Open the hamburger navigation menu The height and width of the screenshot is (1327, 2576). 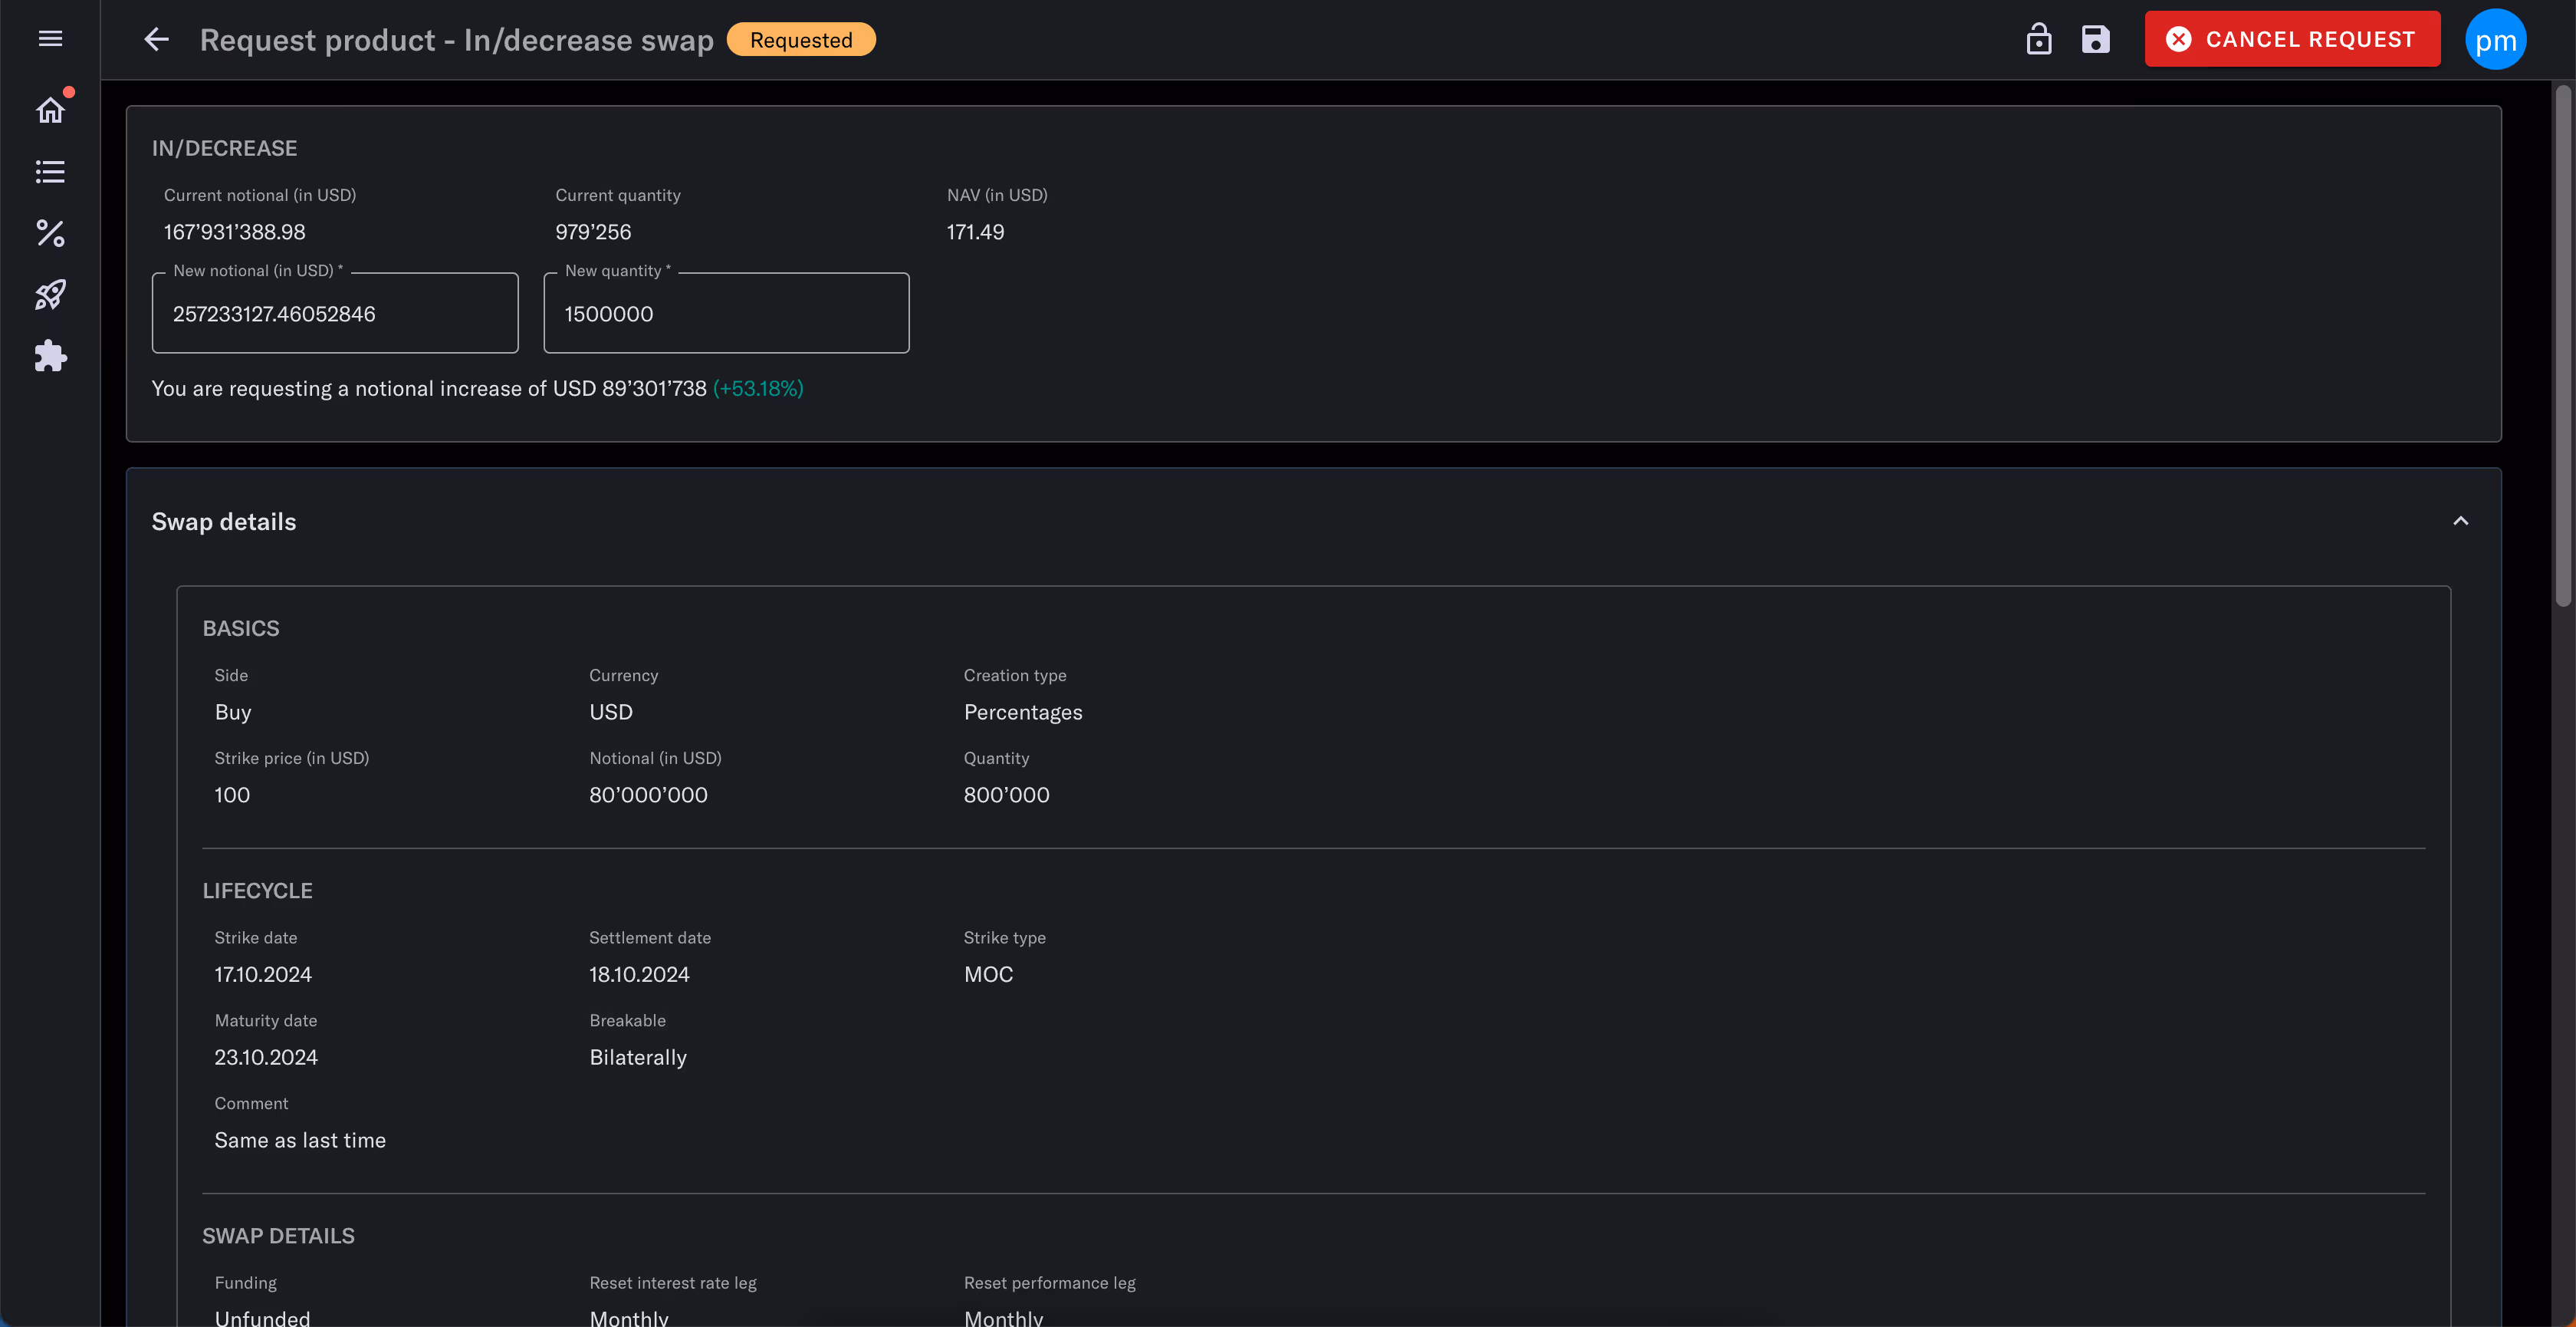point(50,39)
